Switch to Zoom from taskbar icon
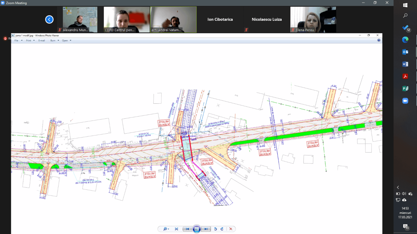Viewport: 417px width, 234px height. tap(405, 101)
